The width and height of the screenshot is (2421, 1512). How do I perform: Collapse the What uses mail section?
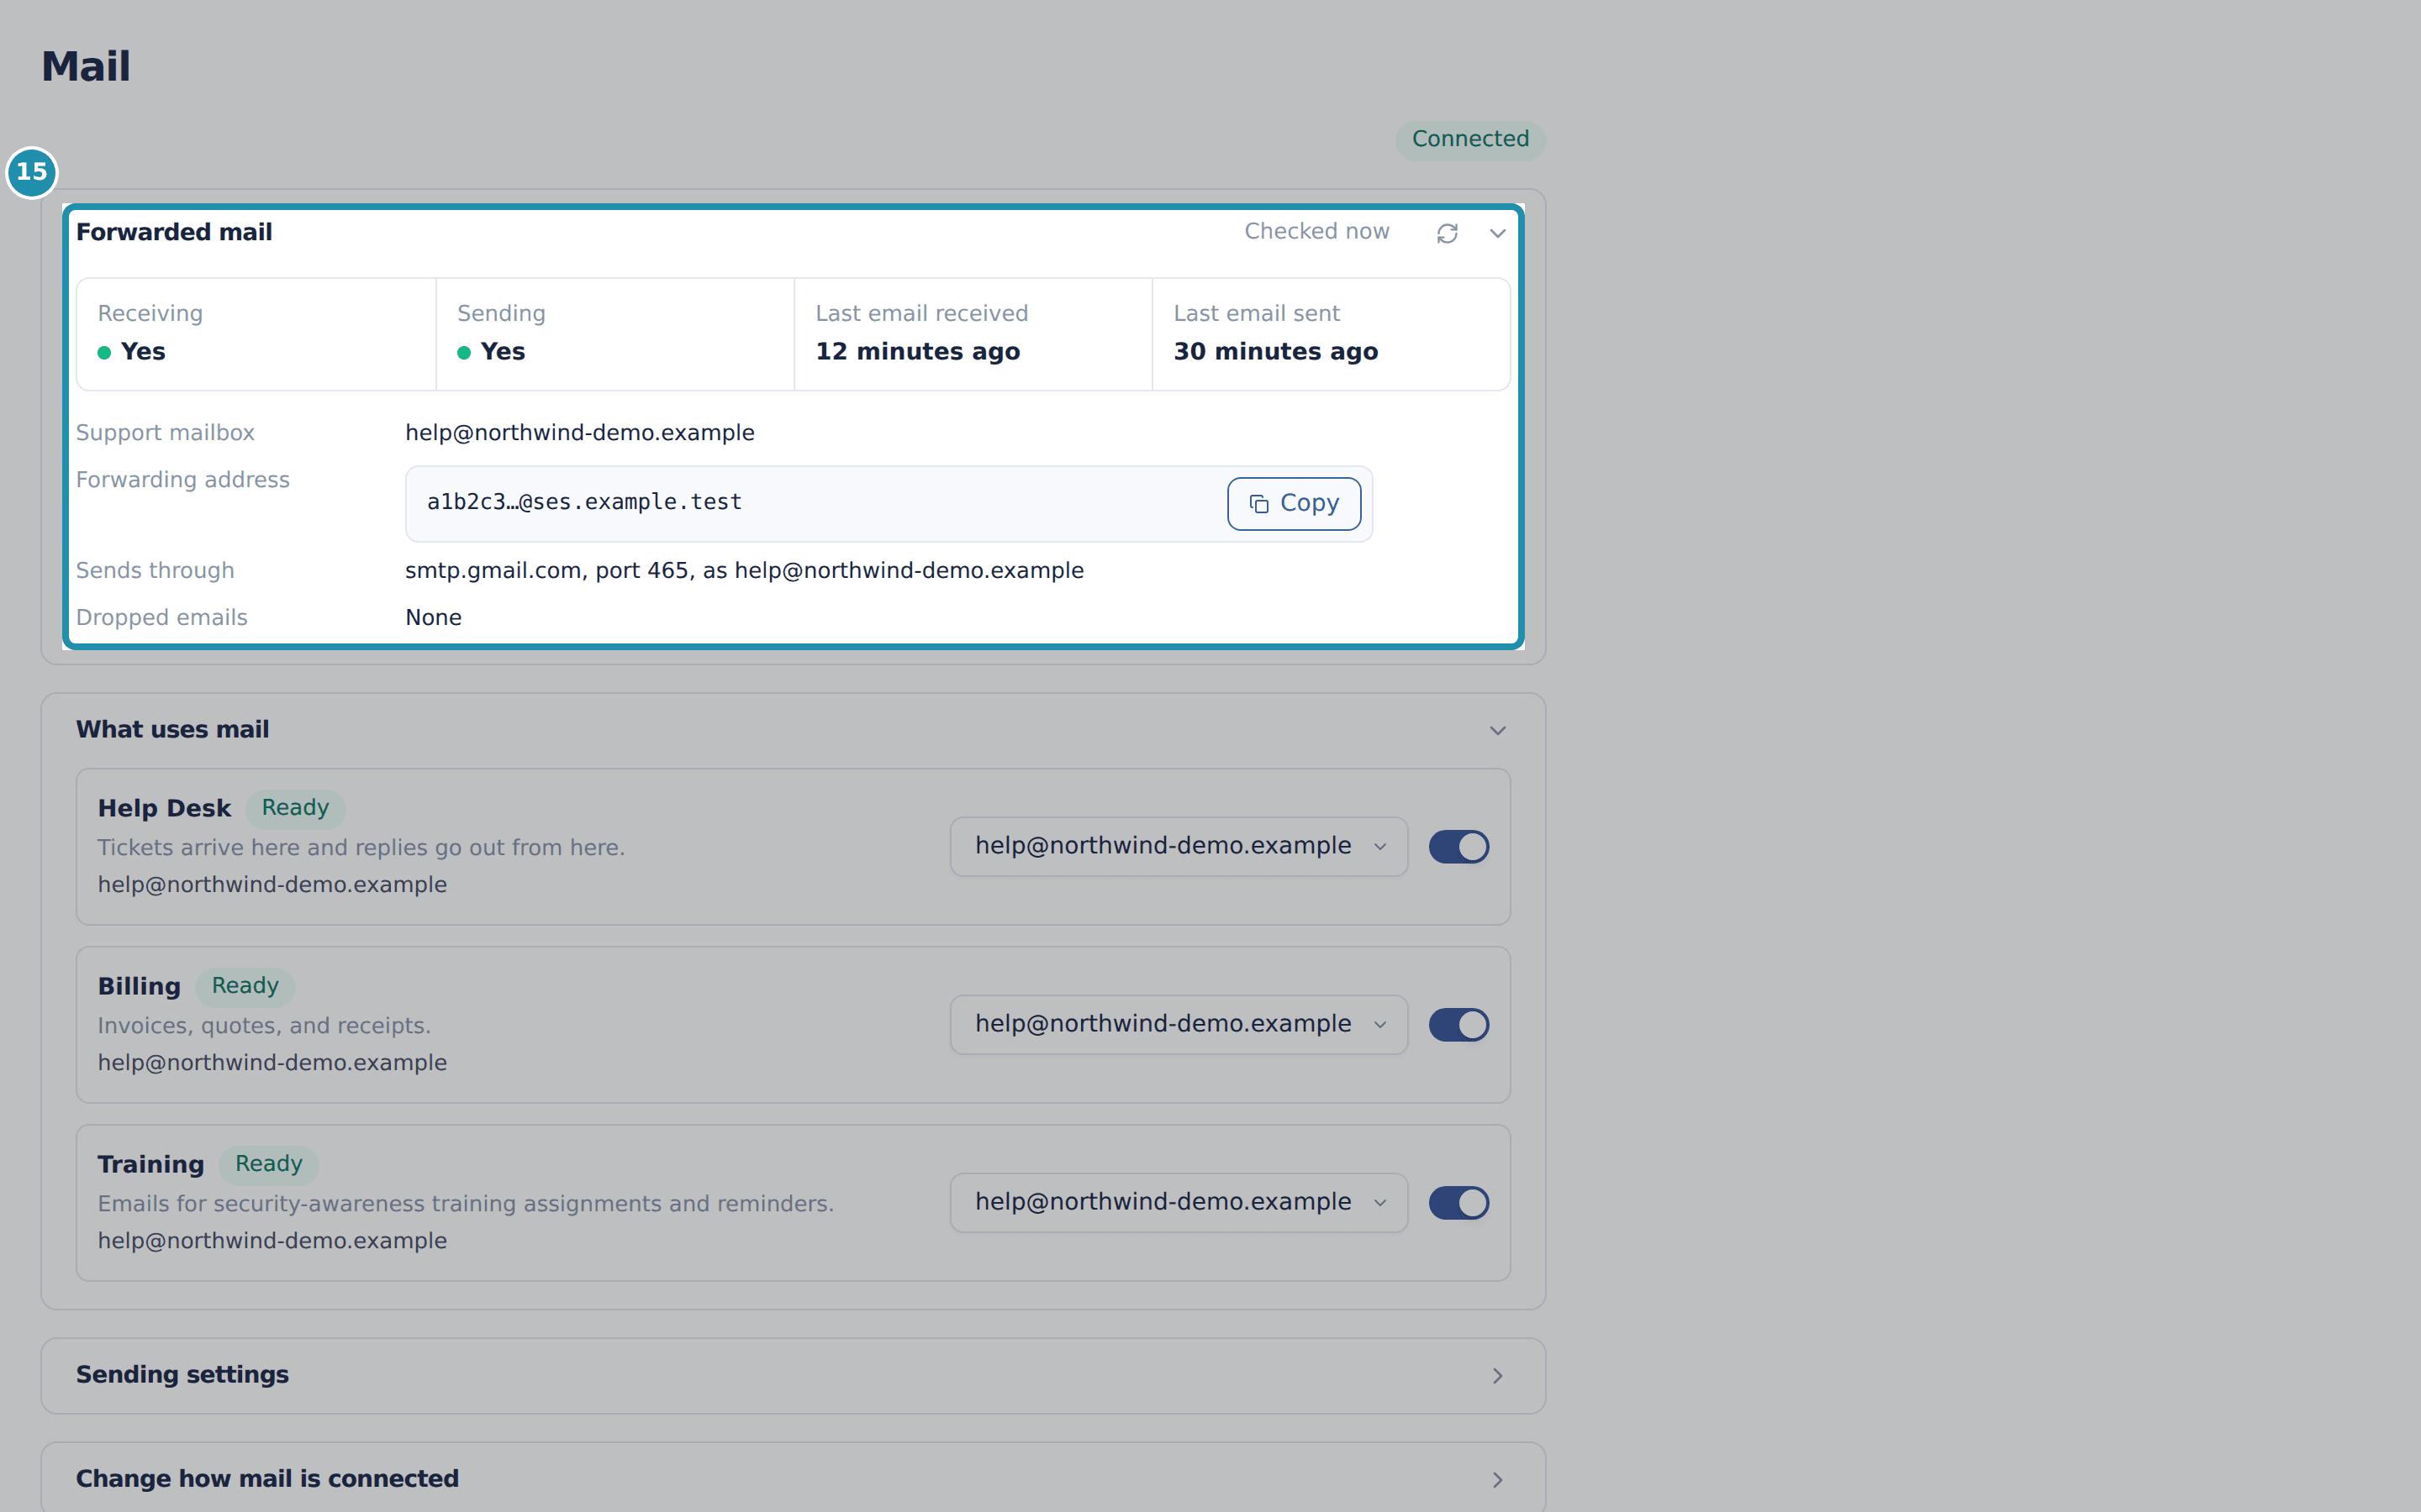click(x=1496, y=730)
